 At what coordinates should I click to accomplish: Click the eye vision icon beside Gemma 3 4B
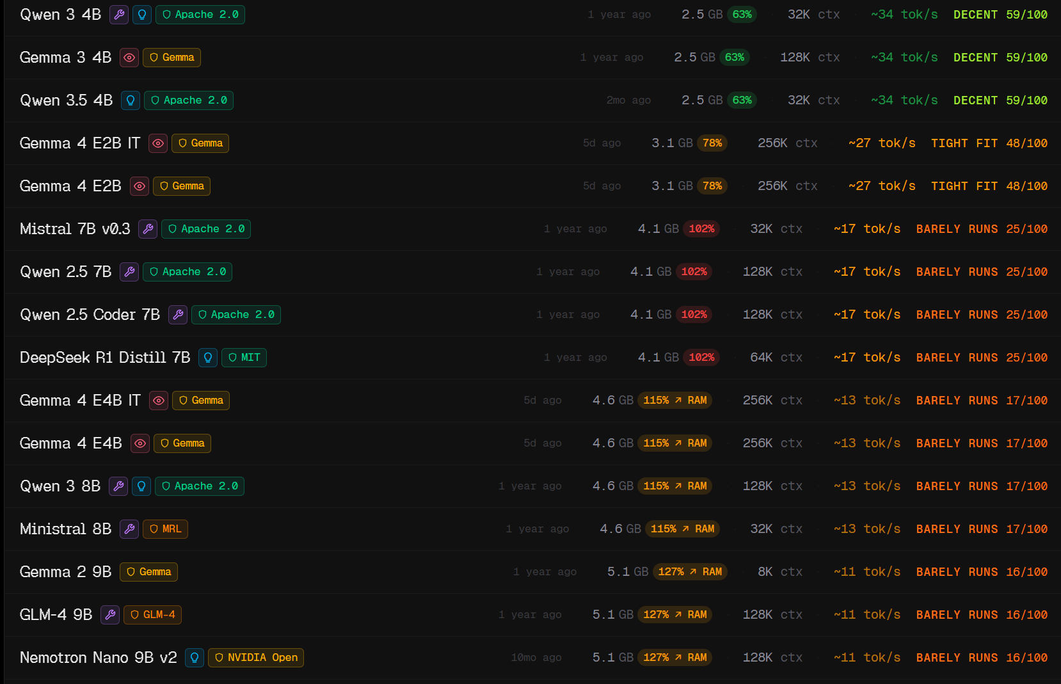[129, 58]
